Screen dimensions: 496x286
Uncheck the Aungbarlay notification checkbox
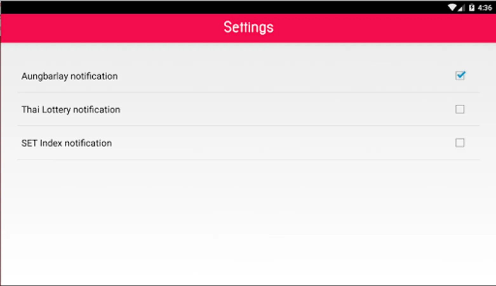click(460, 76)
